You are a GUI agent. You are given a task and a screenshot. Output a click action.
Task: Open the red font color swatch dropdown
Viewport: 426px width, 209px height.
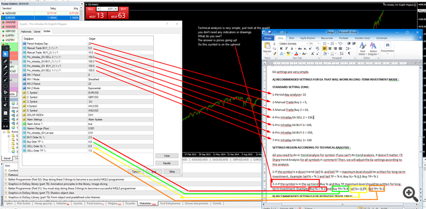click(x=300, y=53)
